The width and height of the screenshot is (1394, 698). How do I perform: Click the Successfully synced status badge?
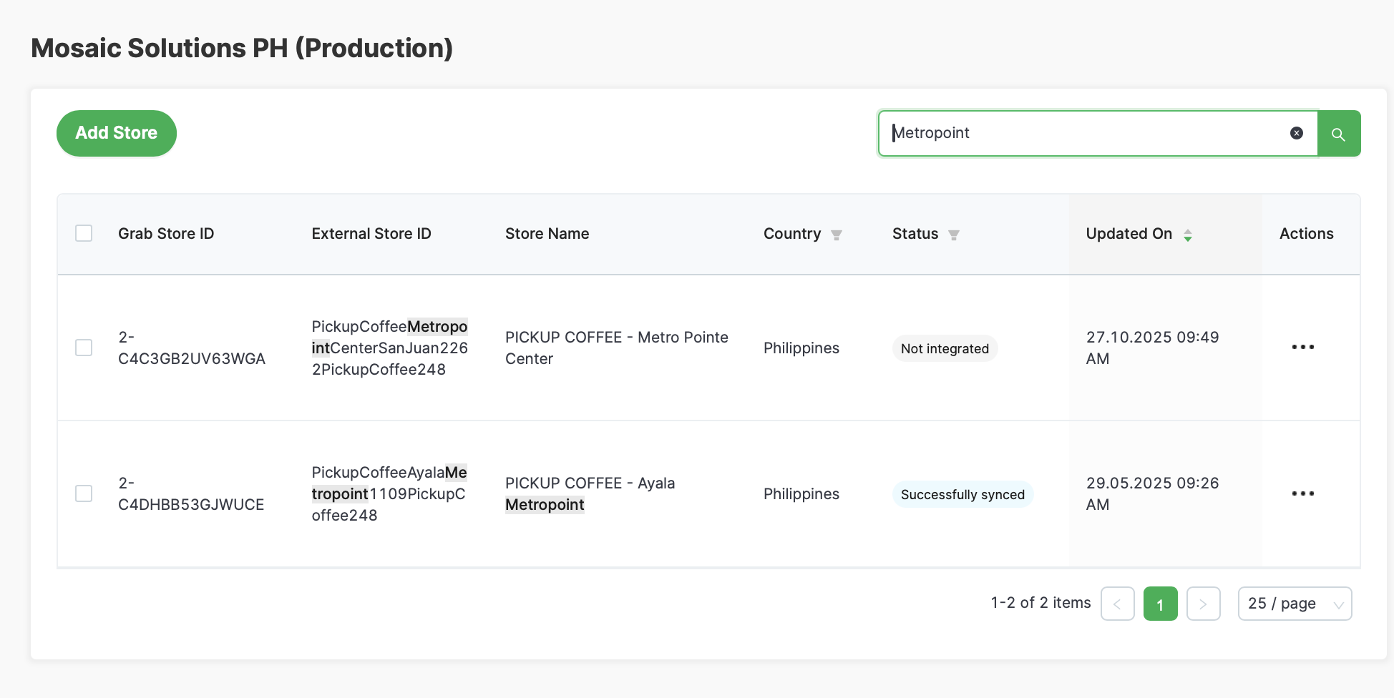point(962,494)
